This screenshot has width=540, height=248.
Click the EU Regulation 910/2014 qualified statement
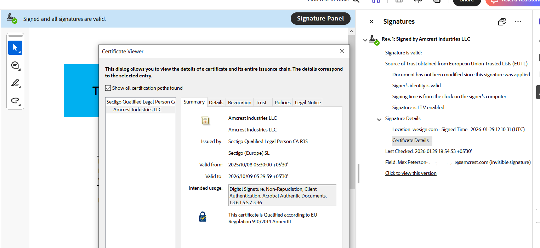click(x=273, y=218)
